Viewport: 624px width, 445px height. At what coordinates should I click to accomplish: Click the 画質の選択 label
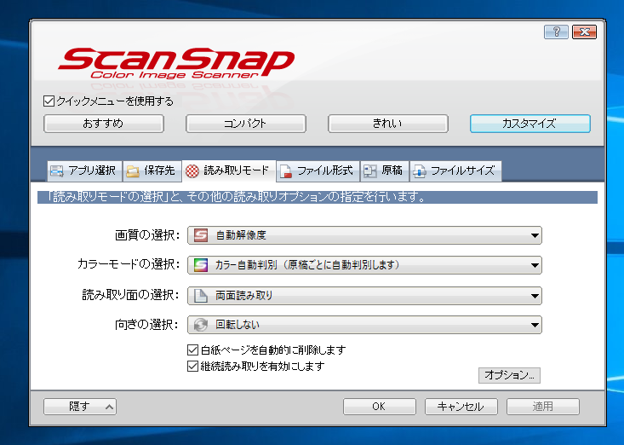pos(147,235)
